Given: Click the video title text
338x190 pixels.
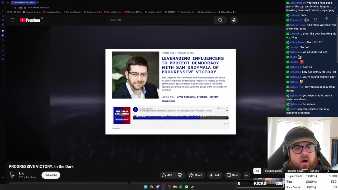Looking at the screenshot, I should (41, 167).
